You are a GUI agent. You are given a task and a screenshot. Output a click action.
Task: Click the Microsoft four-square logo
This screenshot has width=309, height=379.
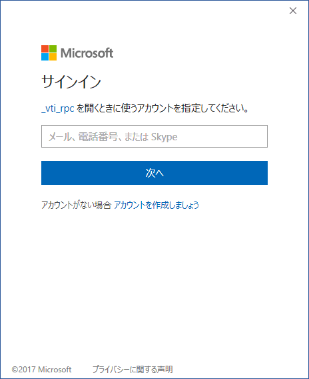(49, 53)
